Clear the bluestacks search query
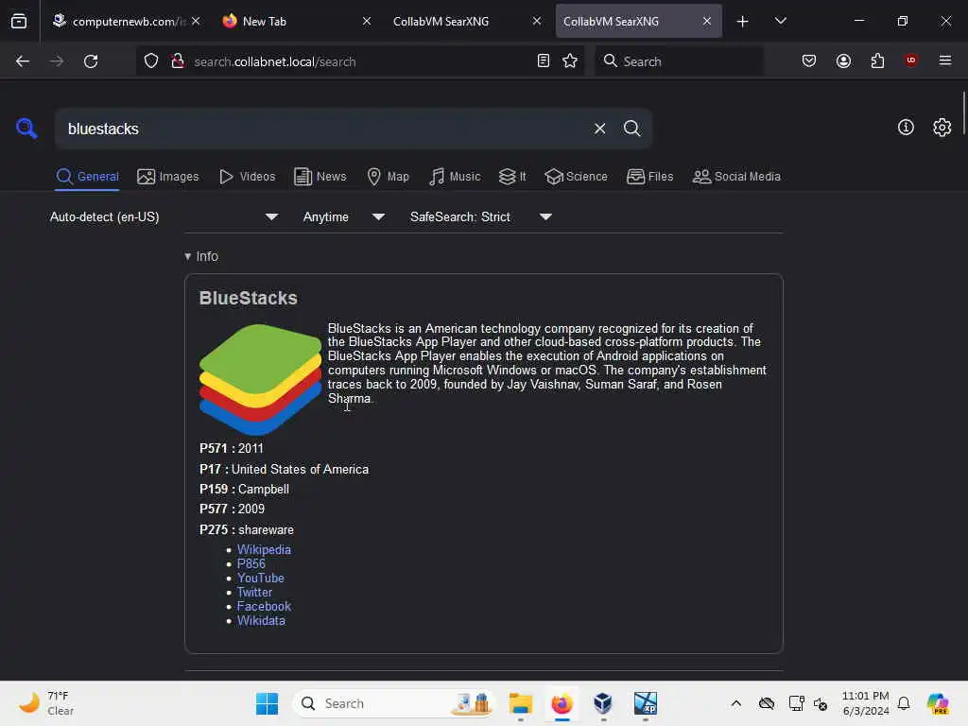 [x=599, y=129]
